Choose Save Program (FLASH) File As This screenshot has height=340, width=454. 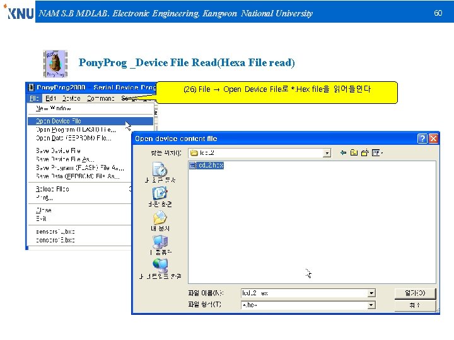[x=80, y=167]
